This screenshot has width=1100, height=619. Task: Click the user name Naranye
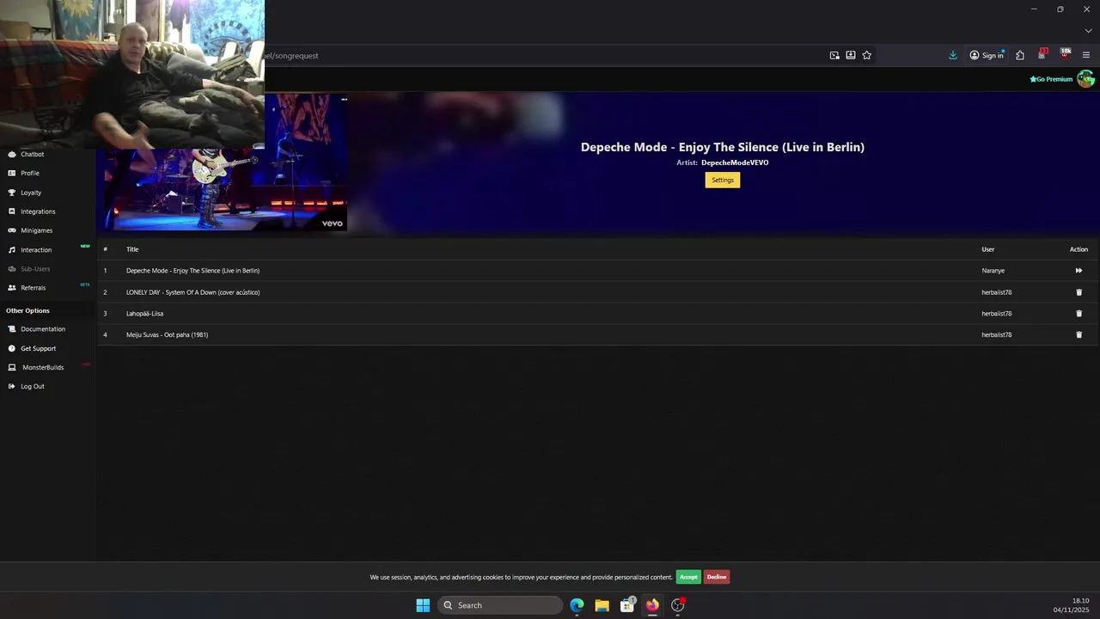tap(993, 271)
